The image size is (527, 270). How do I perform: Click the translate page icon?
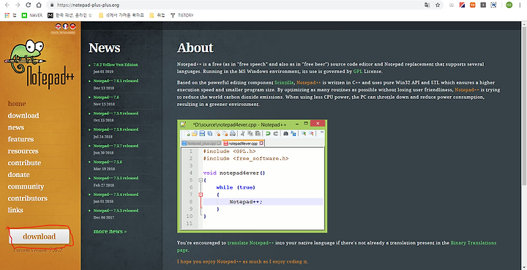[x=427, y=5]
